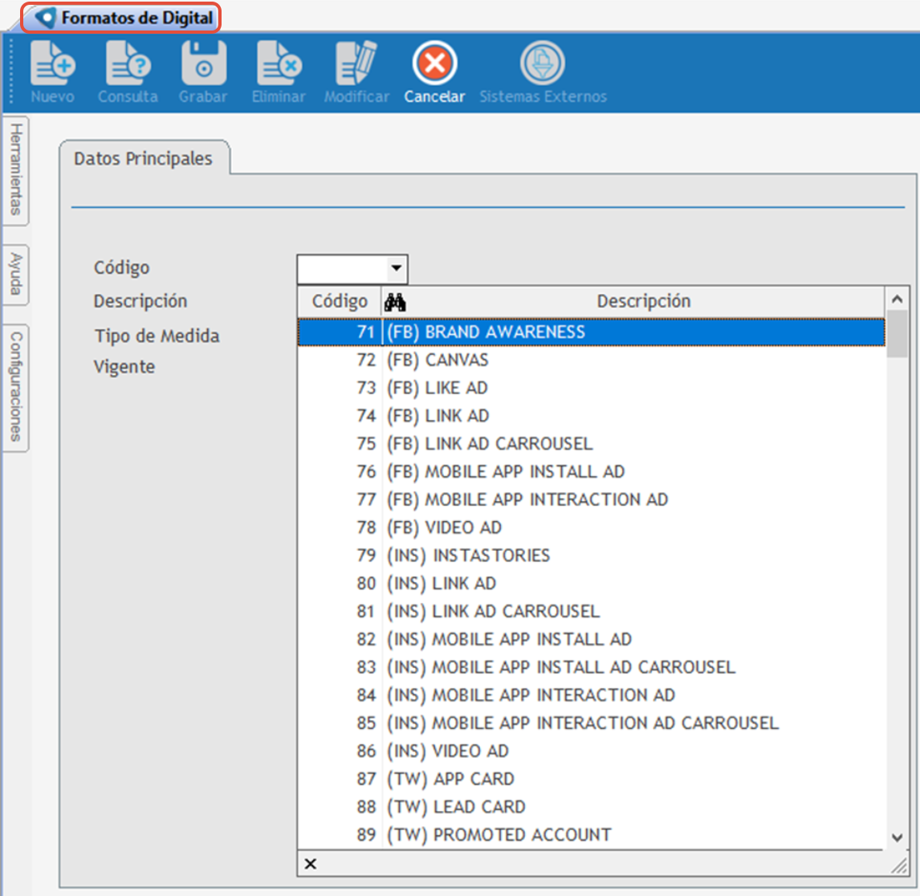The image size is (920, 896).
Task: Select row 78 (FB) VIDEO AD
Action: coord(592,527)
